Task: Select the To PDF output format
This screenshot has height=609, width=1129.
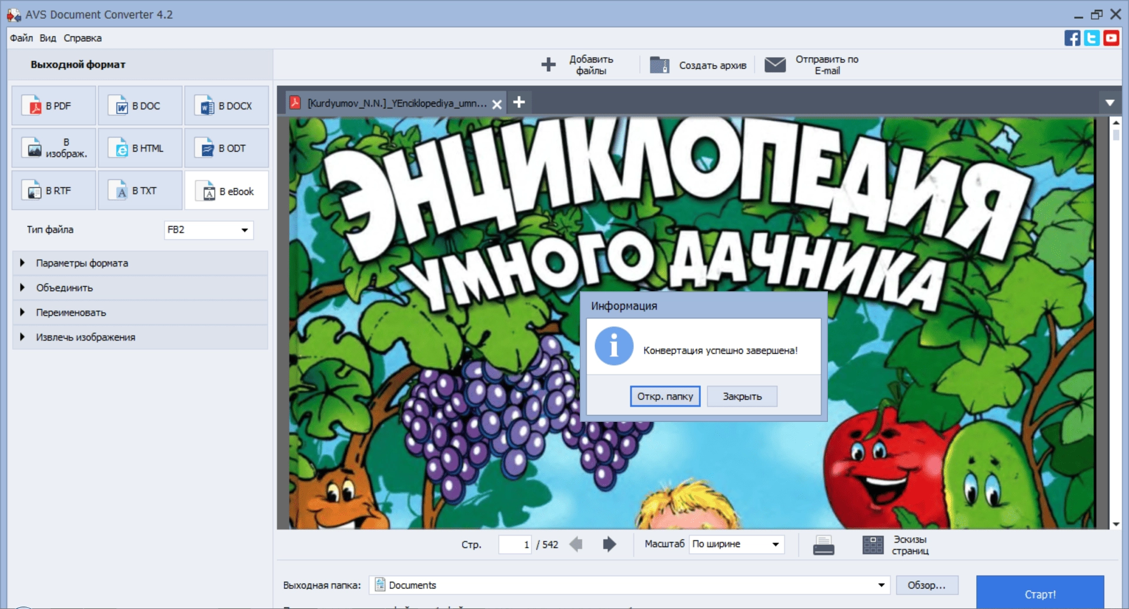Action: click(54, 106)
